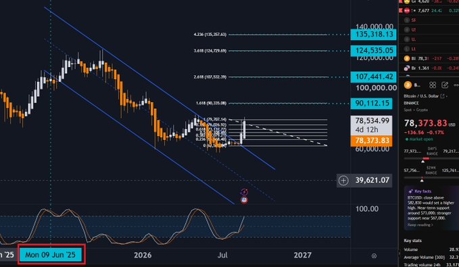
Task: Click the 4.236 Fibonacci level label
Action: point(210,34)
